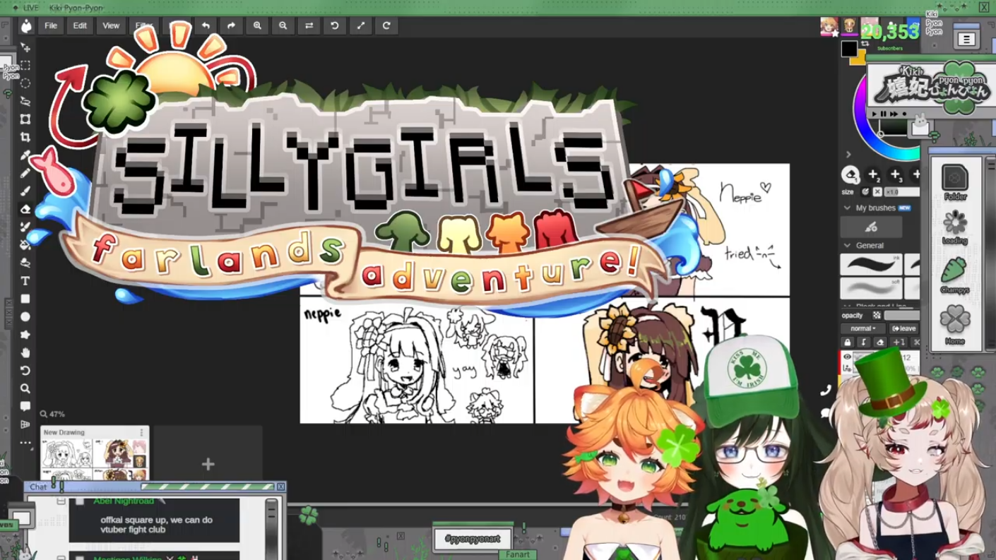Collapse the My brushes section
This screenshot has width=996, height=560.
[x=848, y=208]
